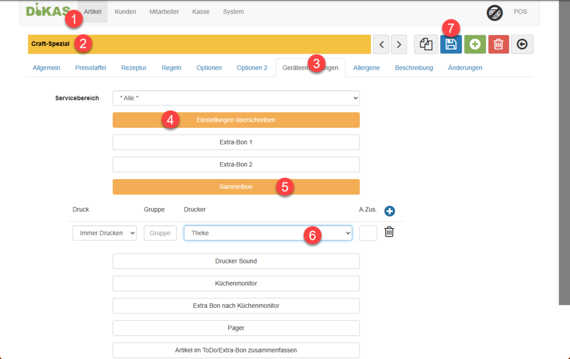Open the Servicebereich dropdown
The width and height of the screenshot is (570, 359).
[x=236, y=98]
